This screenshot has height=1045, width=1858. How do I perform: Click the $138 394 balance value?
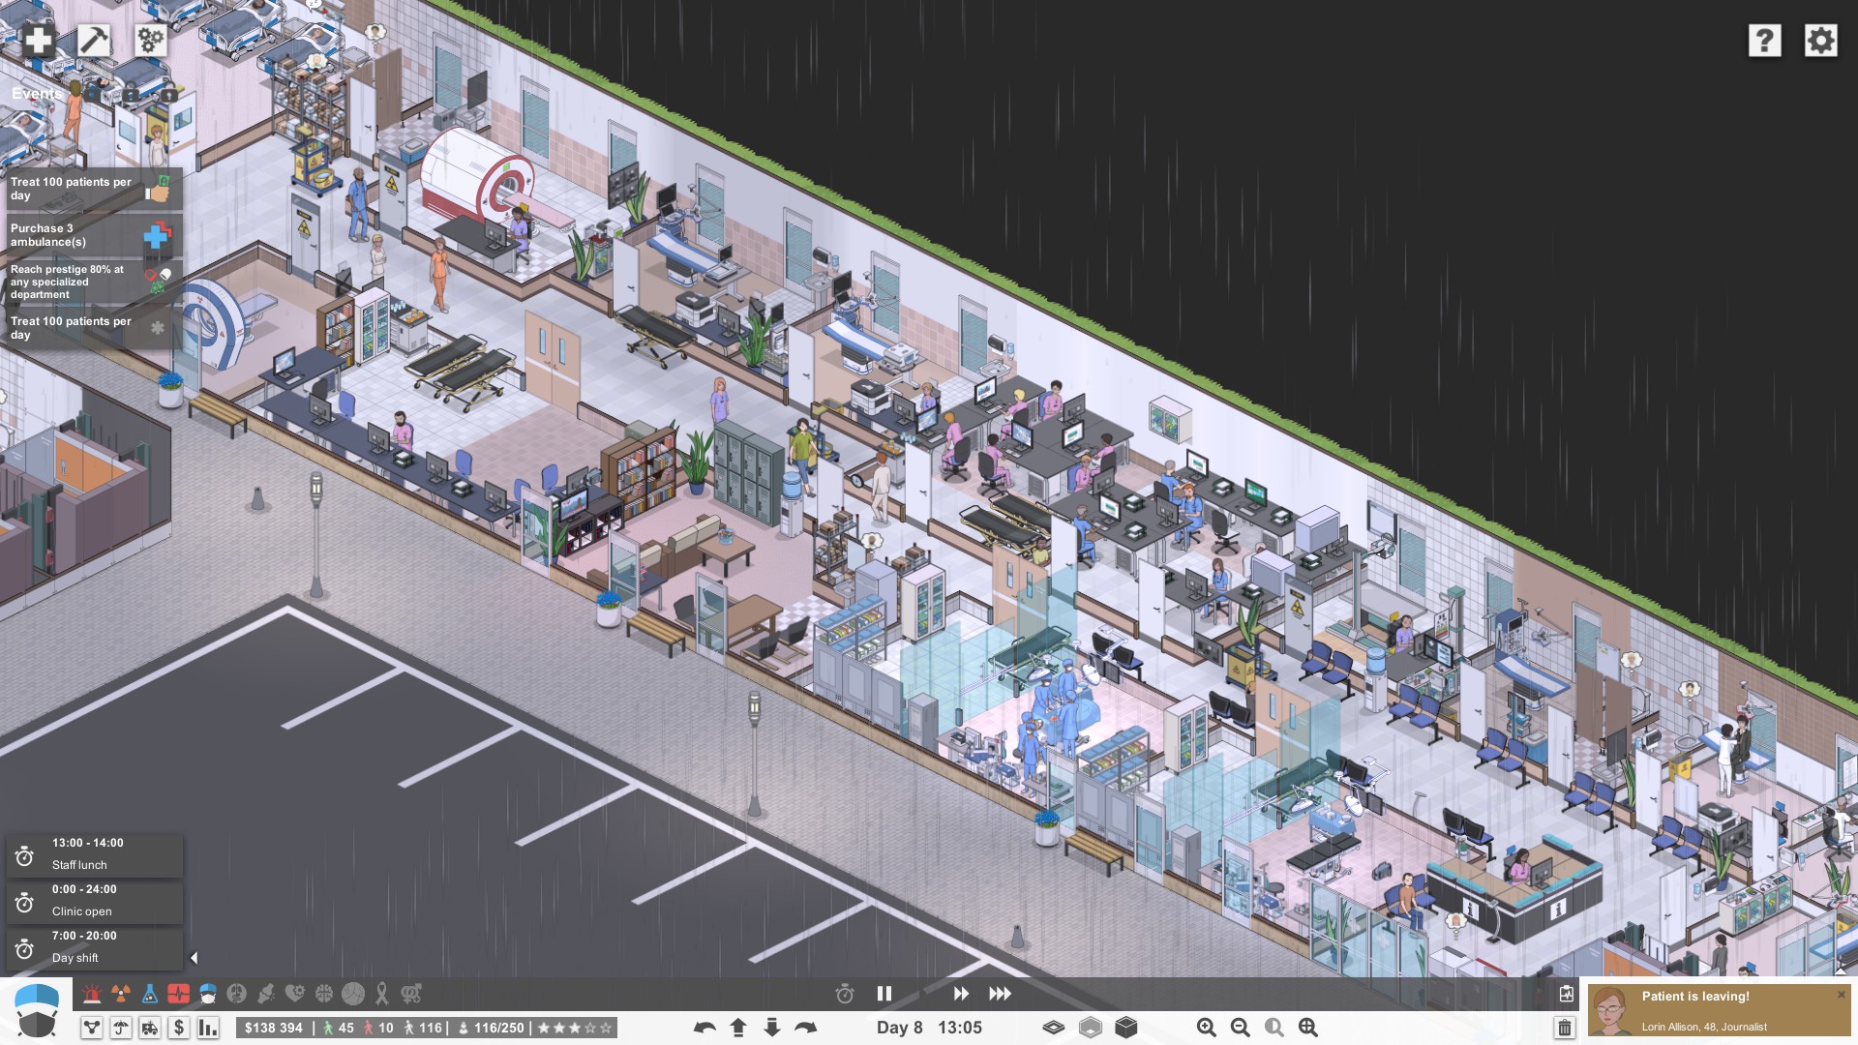click(274, 1028)
